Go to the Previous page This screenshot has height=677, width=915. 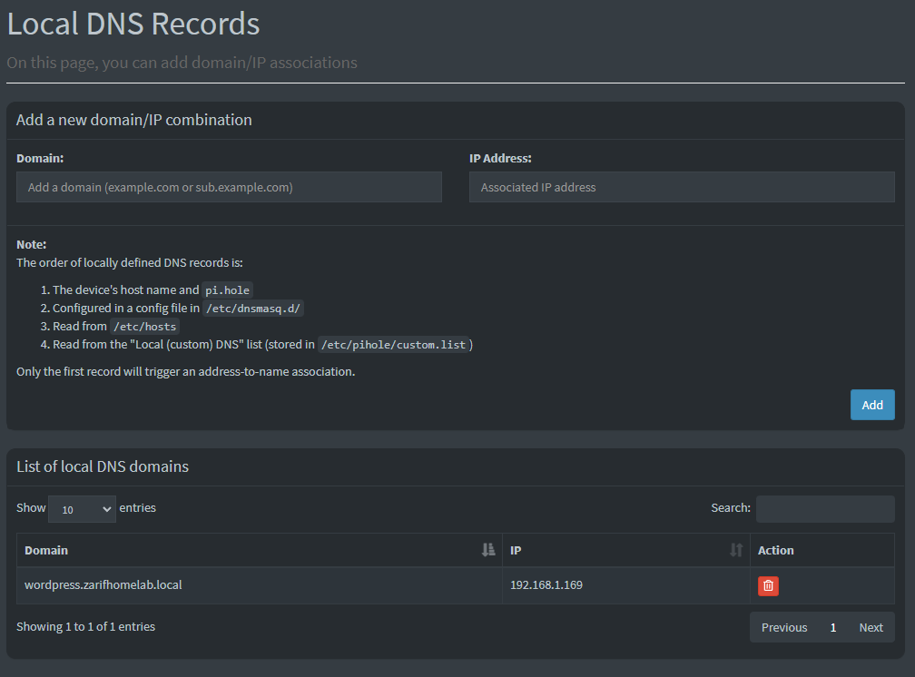(783, 627)
